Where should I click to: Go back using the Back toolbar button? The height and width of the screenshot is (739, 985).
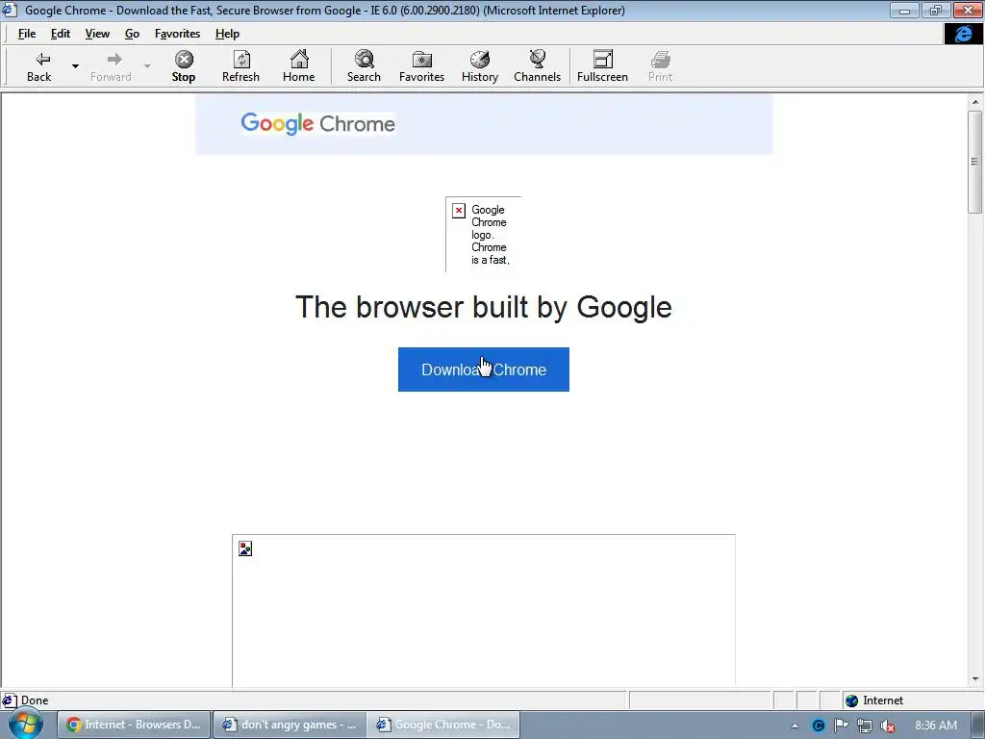[38, 66]
